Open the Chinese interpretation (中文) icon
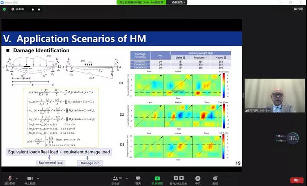 198,179
